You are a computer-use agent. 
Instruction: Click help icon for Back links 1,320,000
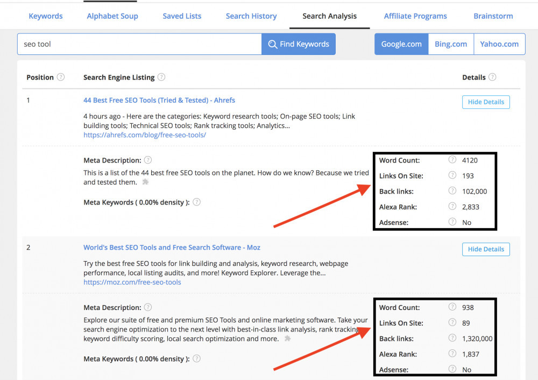[452, 338]
